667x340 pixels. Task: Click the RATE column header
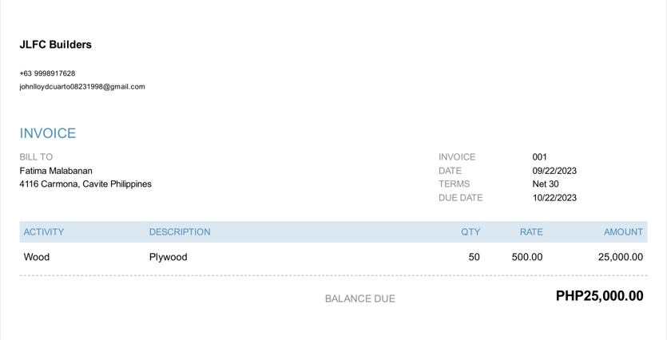[531, 232]
